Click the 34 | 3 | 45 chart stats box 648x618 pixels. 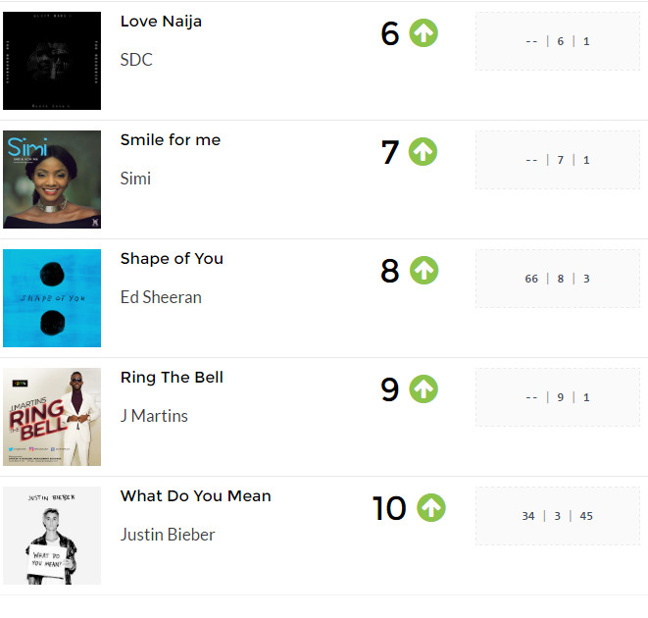(558, 516)
